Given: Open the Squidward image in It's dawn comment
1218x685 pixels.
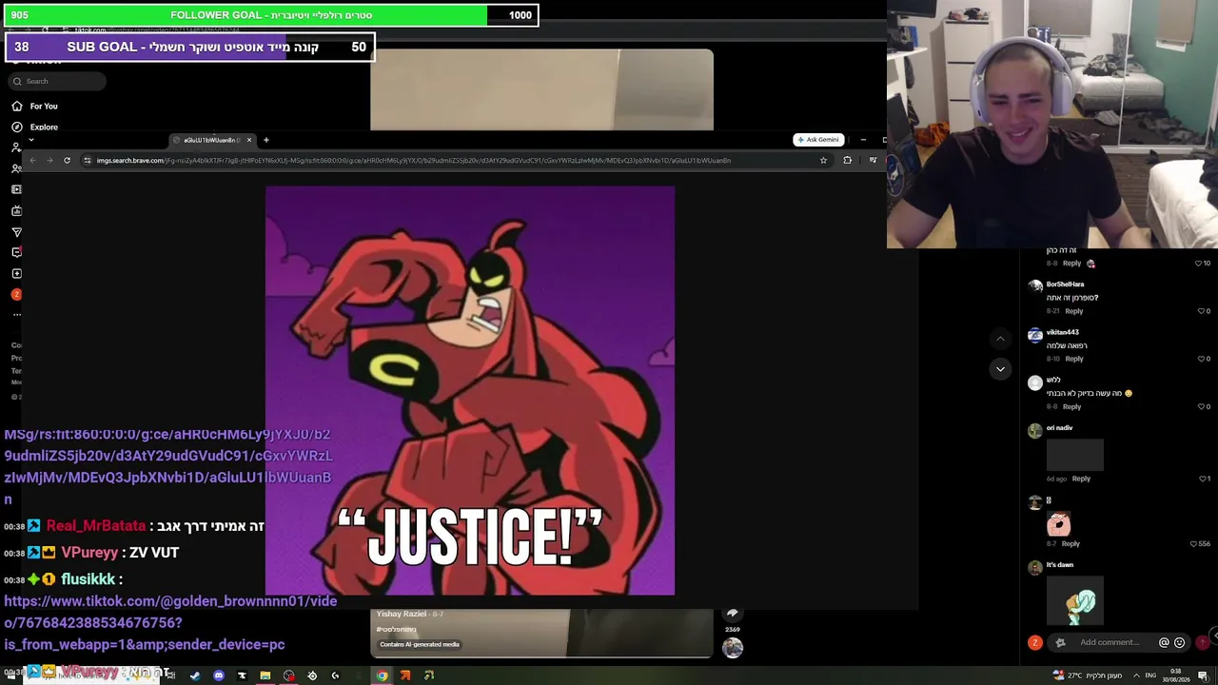Looking at the screenshot, I should tap(1075, 600).
